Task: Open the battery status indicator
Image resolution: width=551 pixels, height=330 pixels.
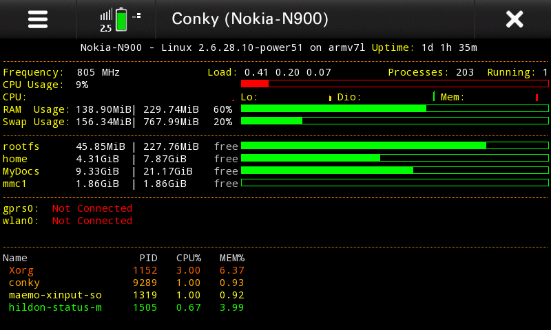Action: tap(121, 20)
